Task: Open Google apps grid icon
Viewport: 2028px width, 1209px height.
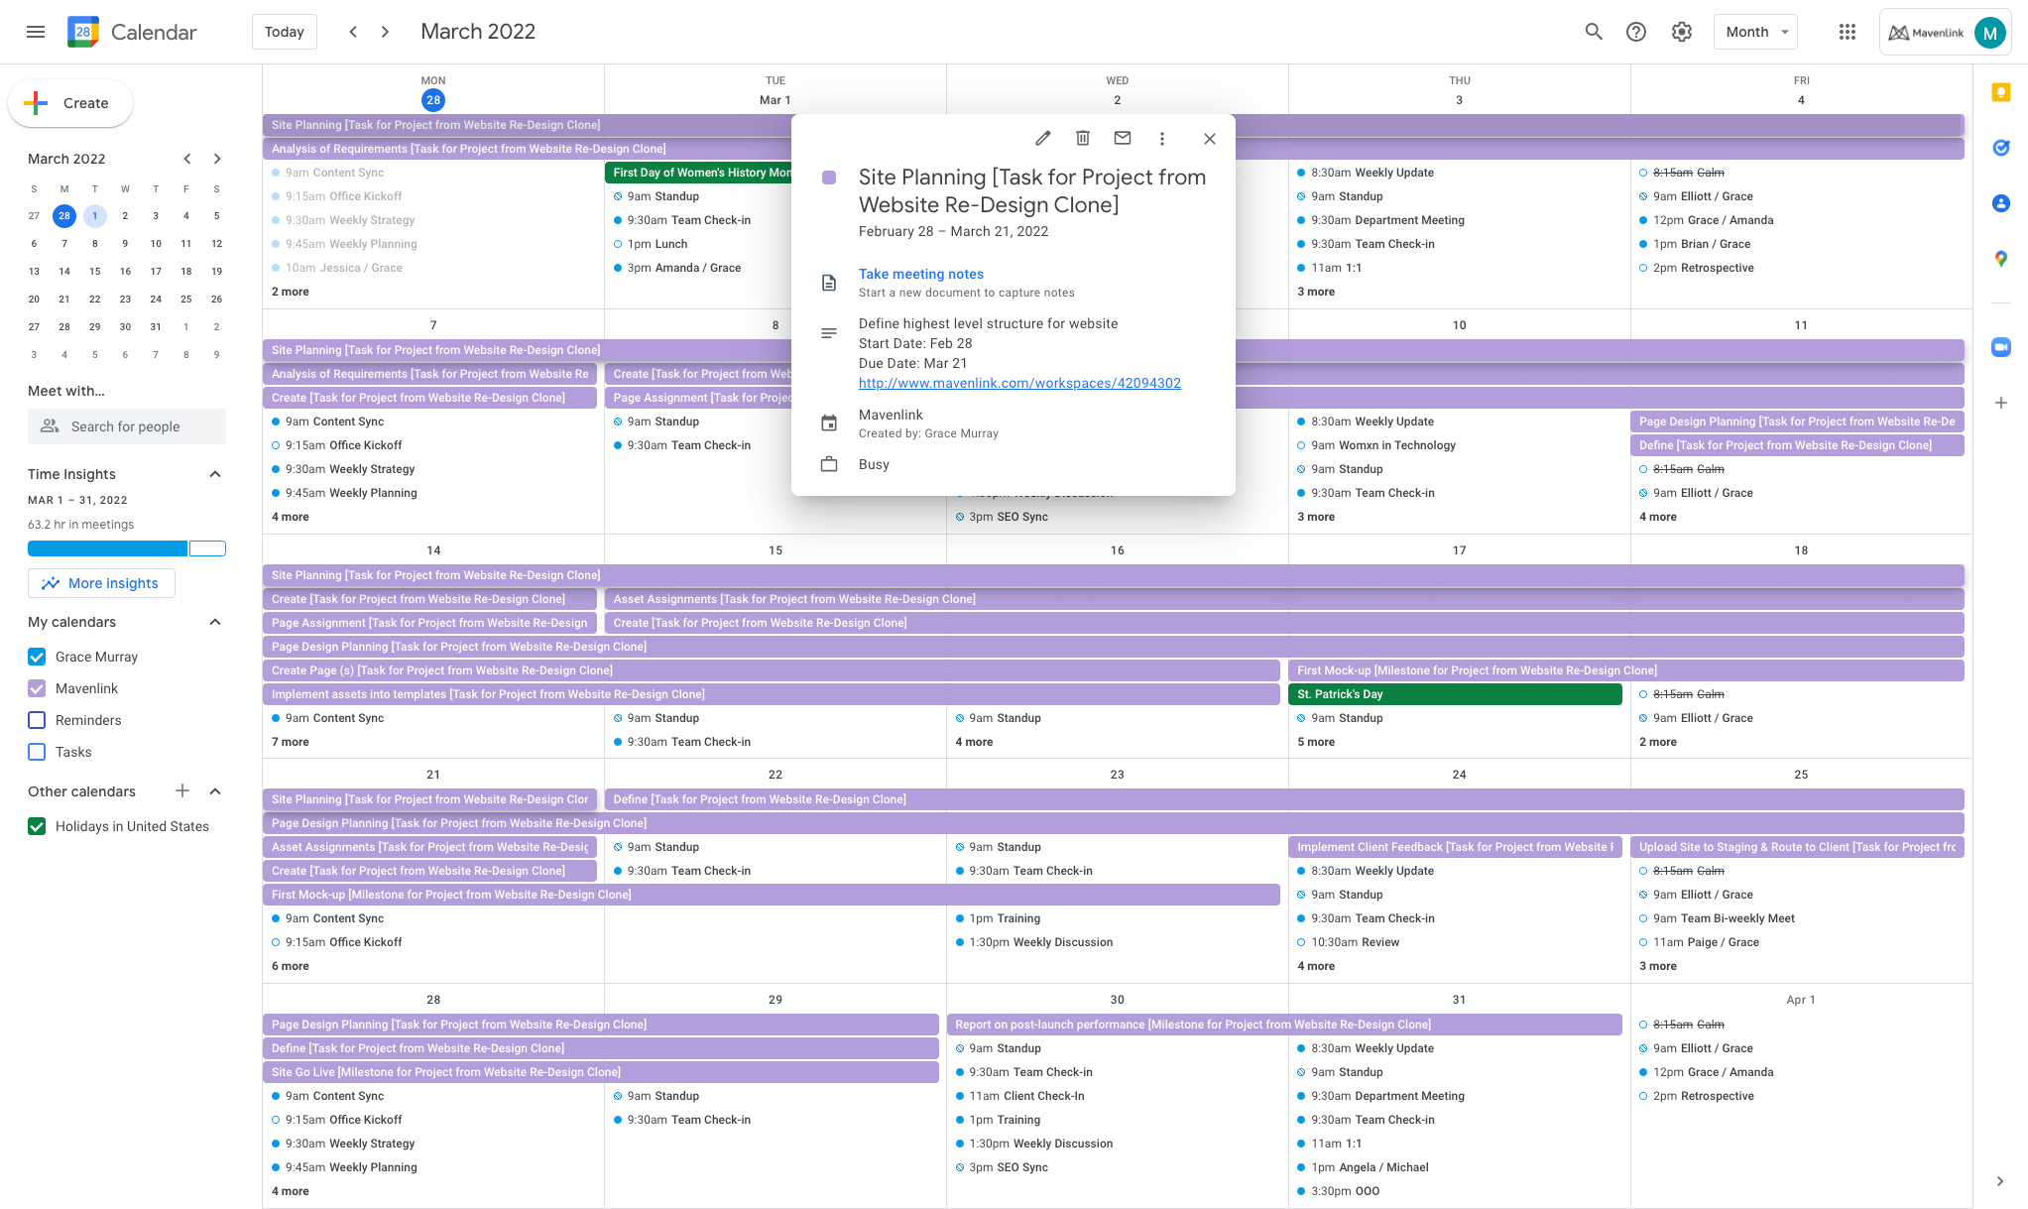Action: (1847, 32)
